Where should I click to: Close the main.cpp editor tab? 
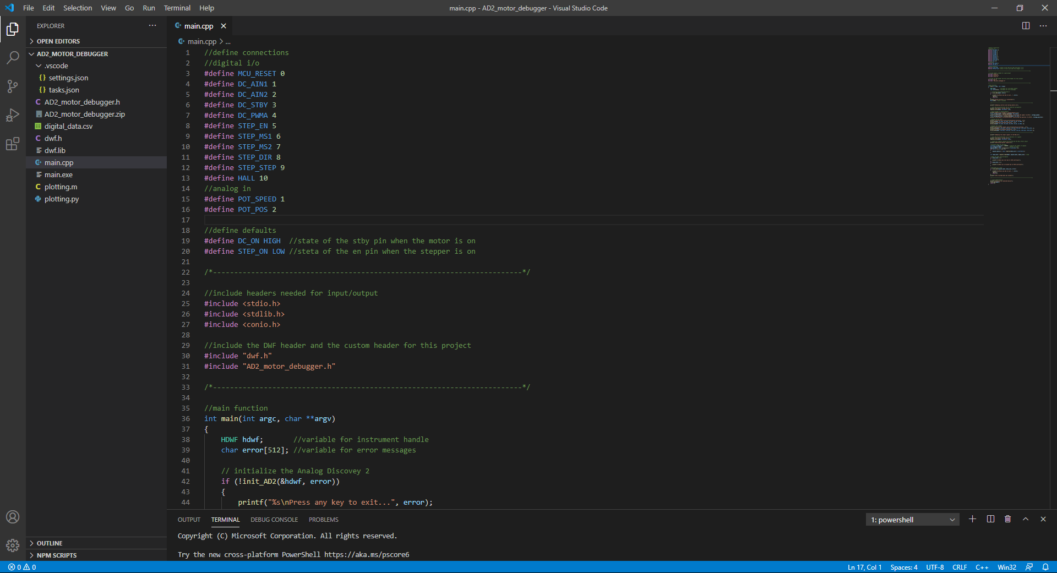click(224, 26)
